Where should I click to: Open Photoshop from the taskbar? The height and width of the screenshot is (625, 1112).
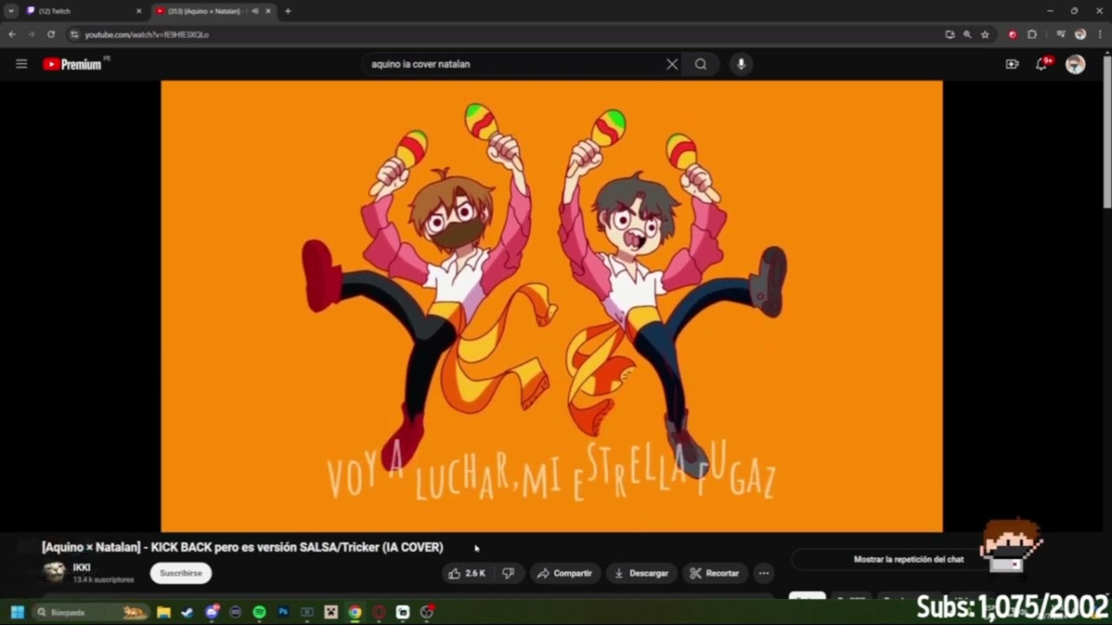pos(282,612)
